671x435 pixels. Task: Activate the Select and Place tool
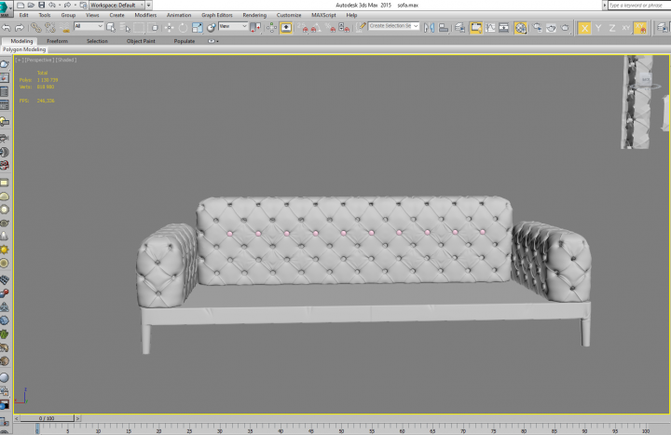tap(211, 28)
